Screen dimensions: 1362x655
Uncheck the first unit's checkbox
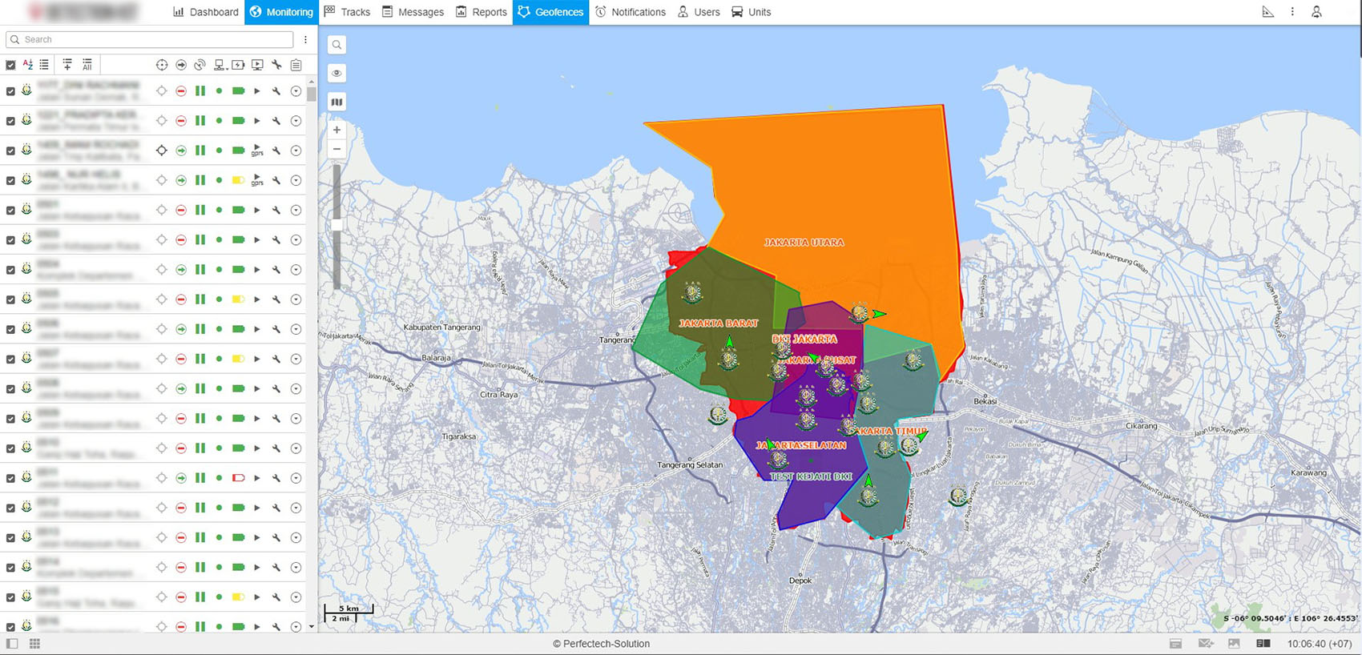tap(10, 91)
